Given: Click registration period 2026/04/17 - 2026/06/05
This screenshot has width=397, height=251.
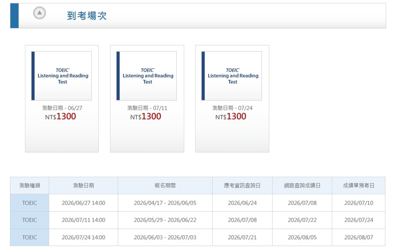Looking at the screenshot, I should (x=165, y=203).
